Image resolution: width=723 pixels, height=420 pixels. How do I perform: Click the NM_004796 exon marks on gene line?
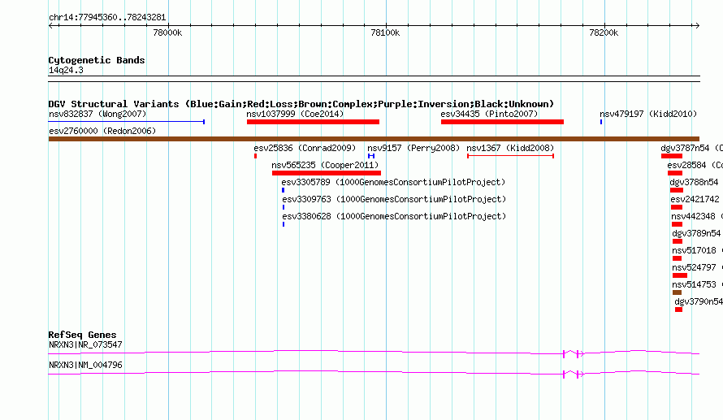[x=574, y=374]
